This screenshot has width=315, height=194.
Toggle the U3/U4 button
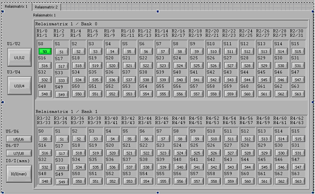click(x=19, y=86)
